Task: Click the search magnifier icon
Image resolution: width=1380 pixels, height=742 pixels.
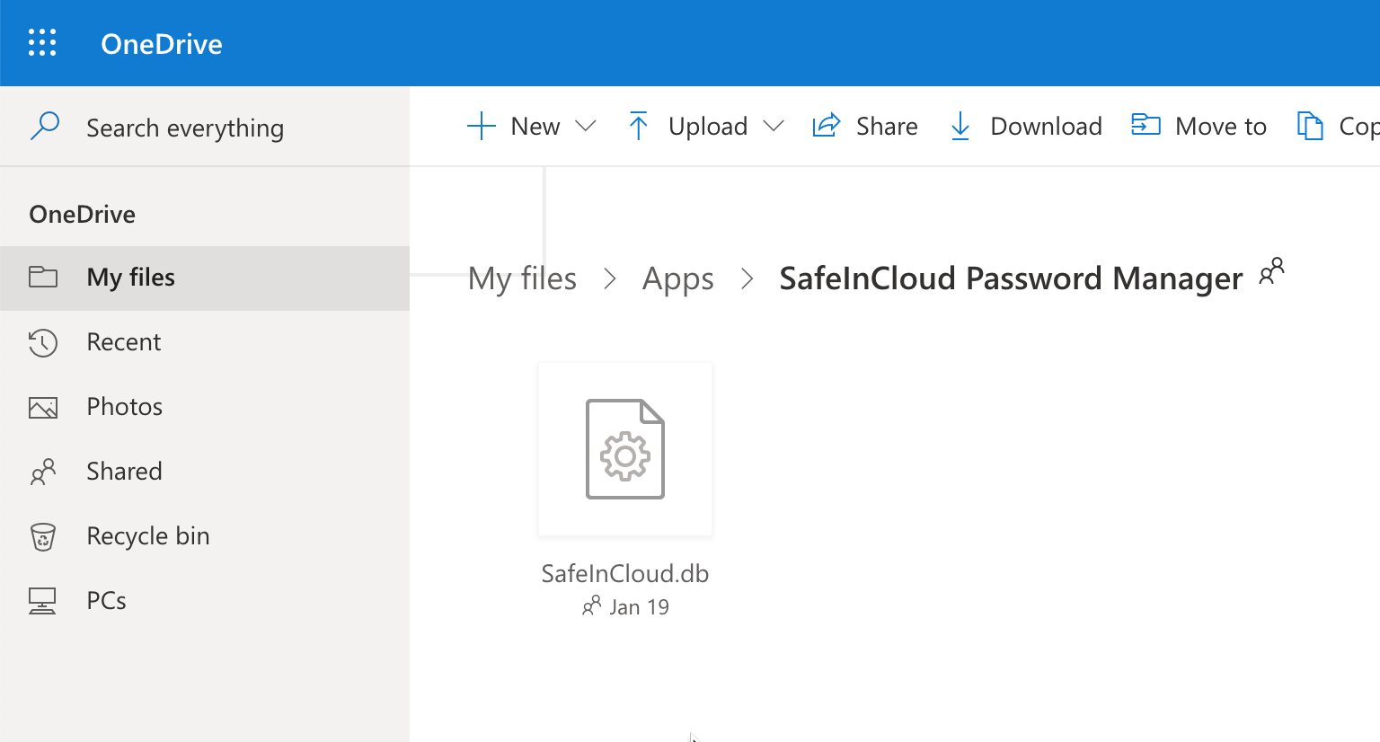Action: [44, 126]
